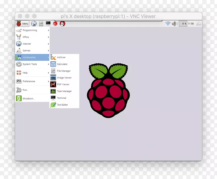
Task: Choose the Shutdown... menu entry
Action: [x=32, y=99]
